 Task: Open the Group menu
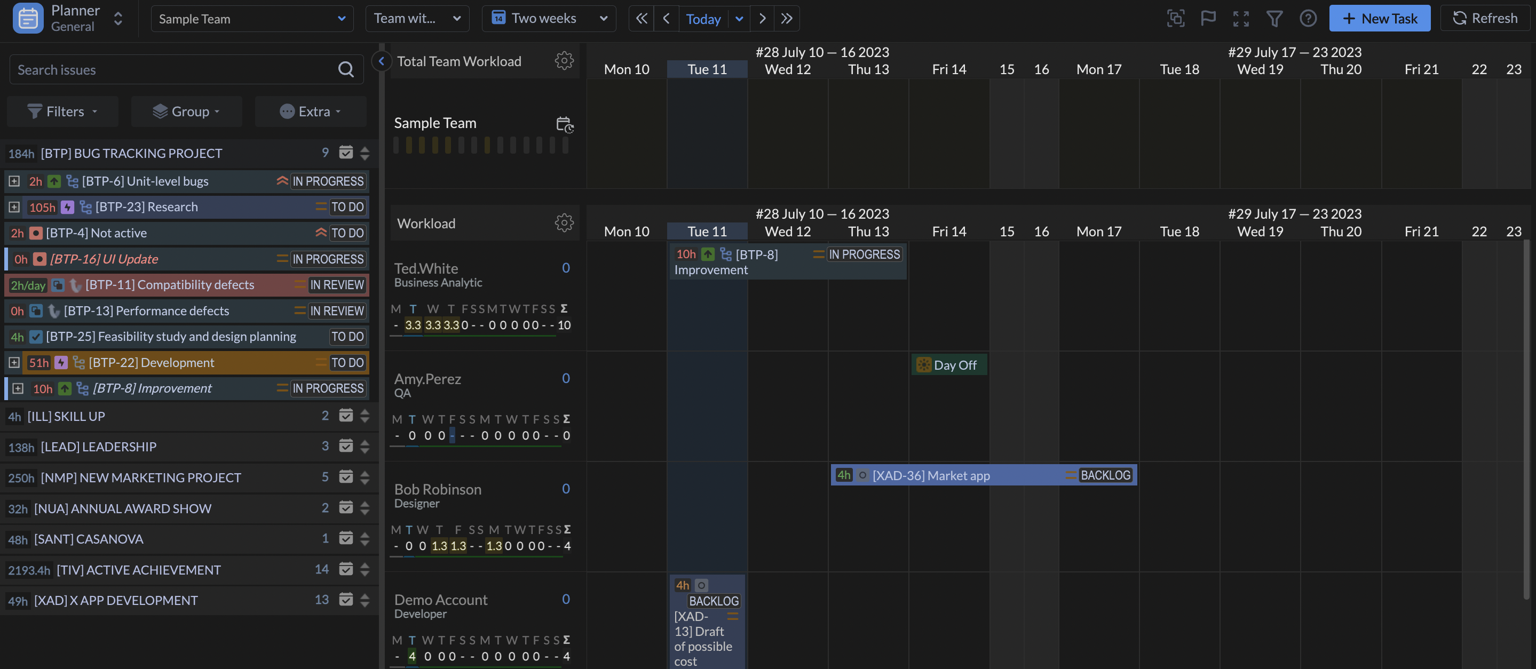pos(187,111)
